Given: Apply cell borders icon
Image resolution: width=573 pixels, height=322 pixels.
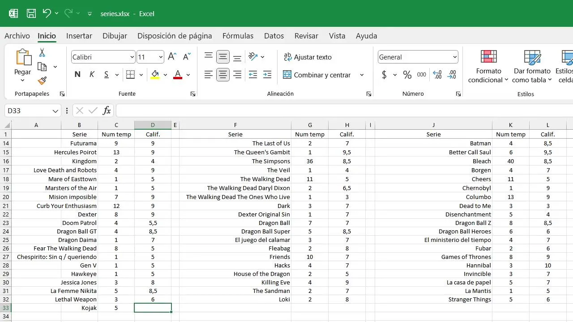Looking at the screenshot, I should [x=130, y=75].
